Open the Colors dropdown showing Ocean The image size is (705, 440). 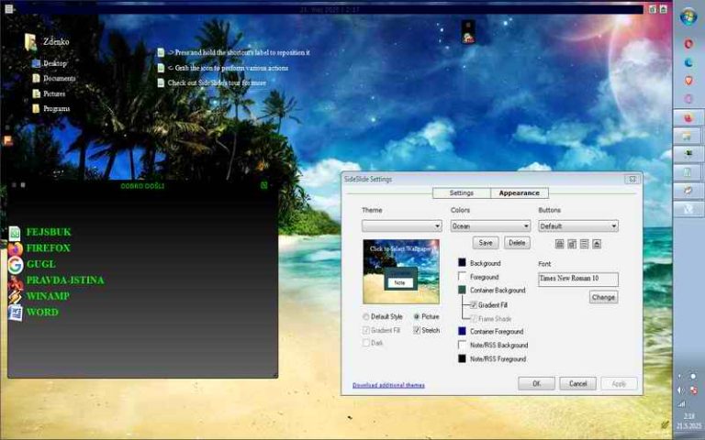coord(489,225)
